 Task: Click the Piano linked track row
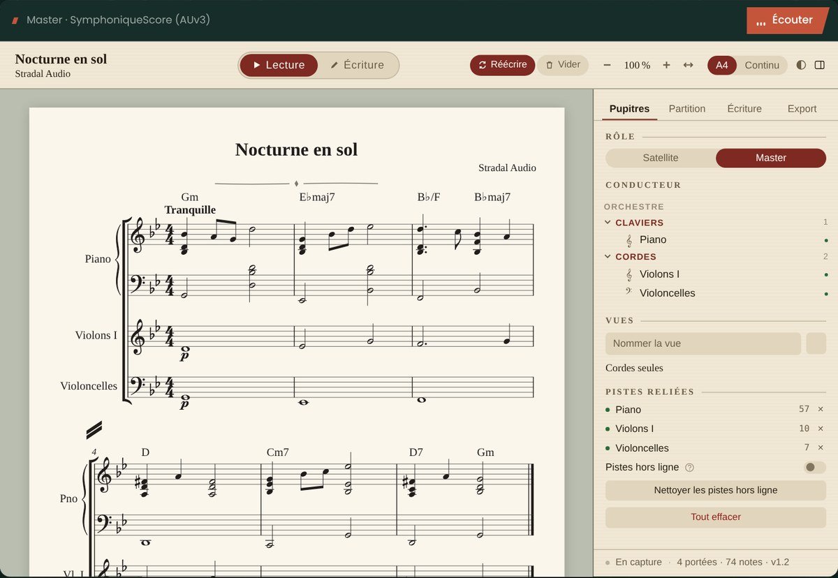click(716, 410)
